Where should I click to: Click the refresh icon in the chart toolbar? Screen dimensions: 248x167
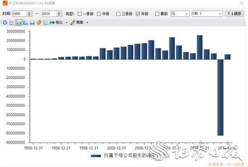point(5,23)
